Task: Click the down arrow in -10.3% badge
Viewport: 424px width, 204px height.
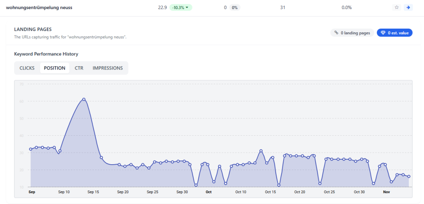Action: (x=187, y=7)
